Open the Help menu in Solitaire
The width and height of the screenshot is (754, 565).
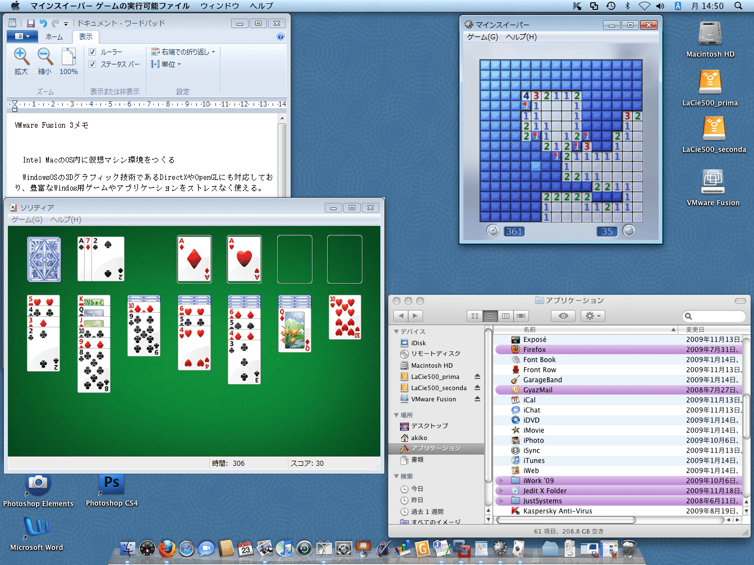(x=66, y=220)
